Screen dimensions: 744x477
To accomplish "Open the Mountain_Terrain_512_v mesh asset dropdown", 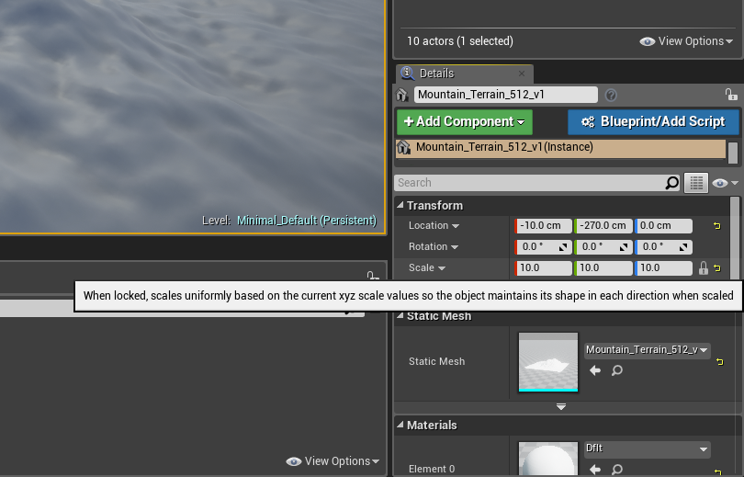I will click(648, 350).
